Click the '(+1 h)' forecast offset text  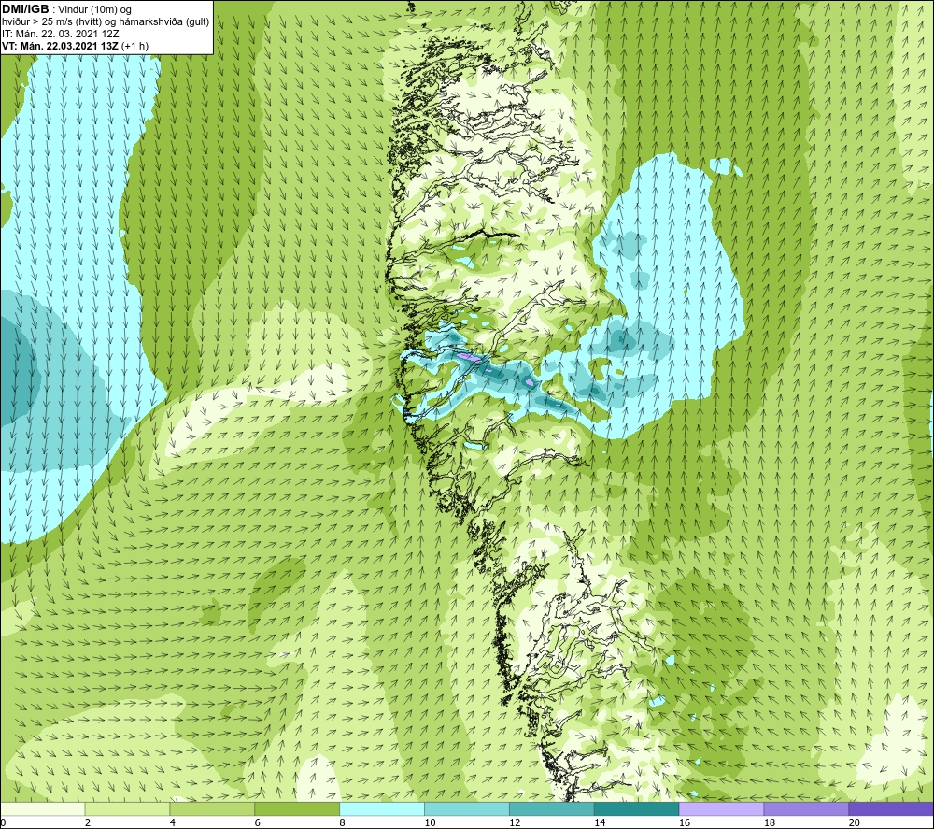tap(134, 46)
